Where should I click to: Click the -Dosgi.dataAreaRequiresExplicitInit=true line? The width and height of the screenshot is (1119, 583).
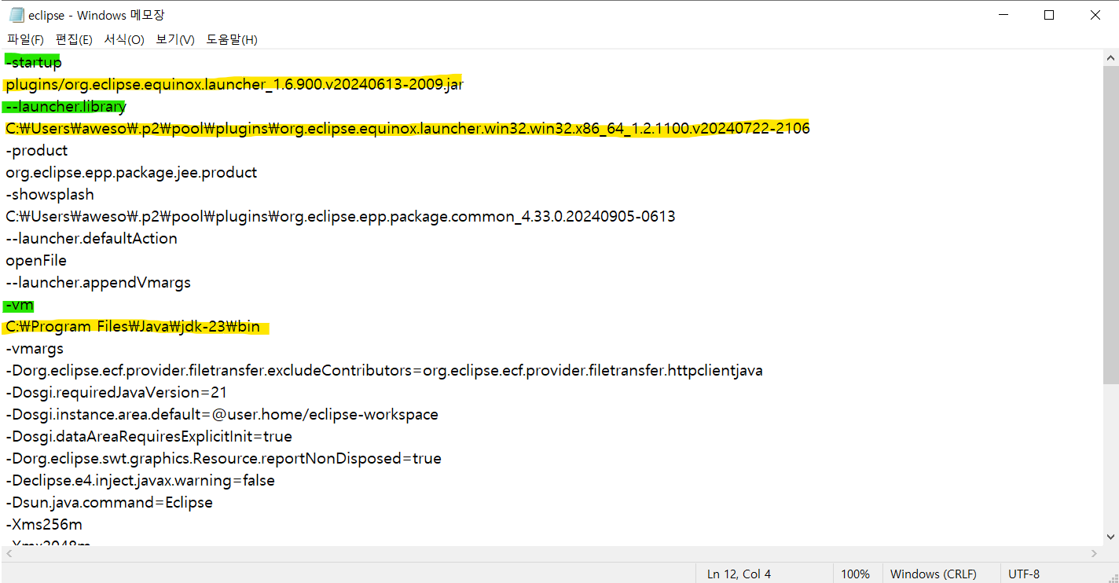pos(149,436)
